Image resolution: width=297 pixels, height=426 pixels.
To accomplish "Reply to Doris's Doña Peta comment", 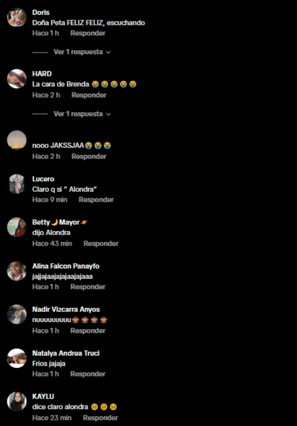I will point(88,33).
